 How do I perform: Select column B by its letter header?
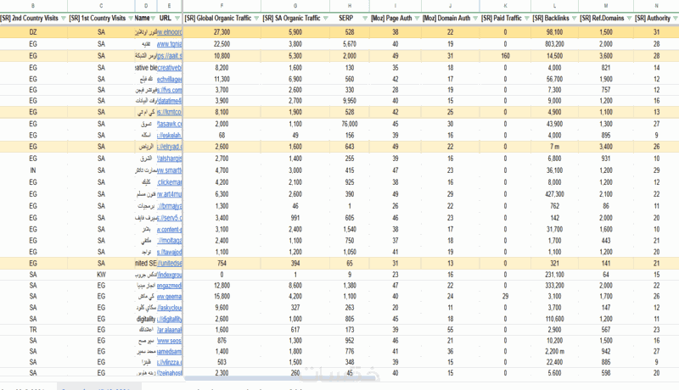[x=33, y=5]
